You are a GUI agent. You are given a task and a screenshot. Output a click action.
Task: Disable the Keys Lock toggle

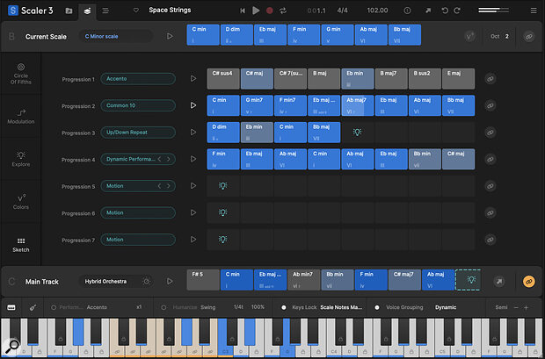pyautogui.click(x=284, y=307)
